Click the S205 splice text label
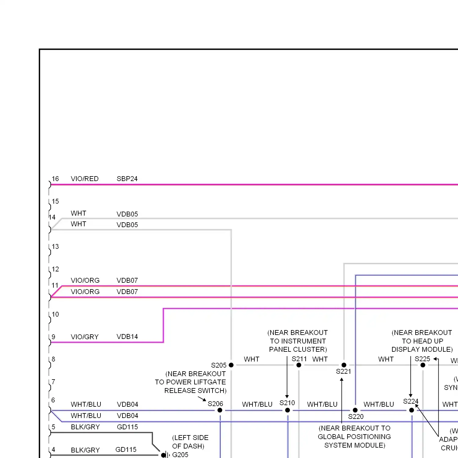The image size is (458, 458). (x=219, y=365)
